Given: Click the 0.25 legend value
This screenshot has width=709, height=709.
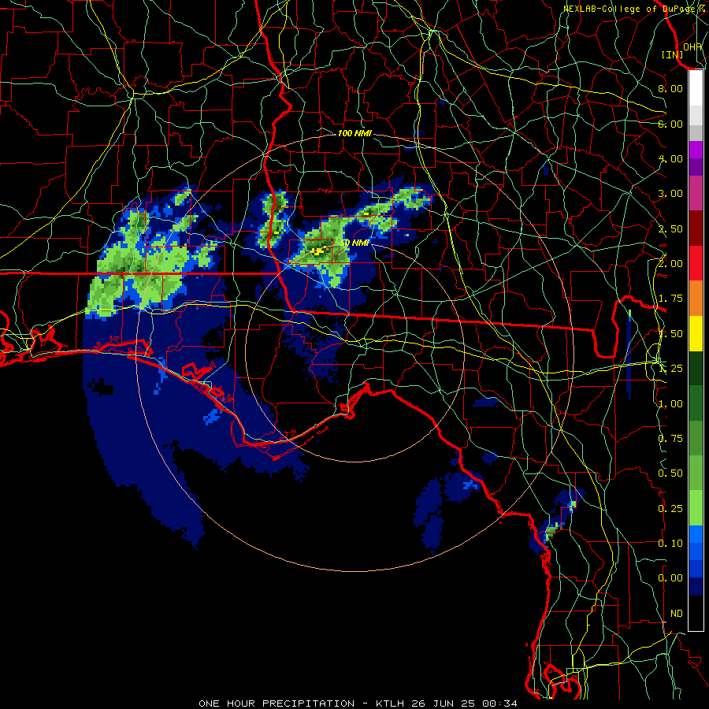Looking at the screenshot, I should pos(670,509).
